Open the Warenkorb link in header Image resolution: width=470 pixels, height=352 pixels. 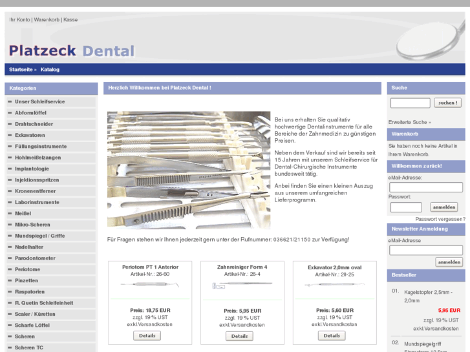tap(47, 20)
